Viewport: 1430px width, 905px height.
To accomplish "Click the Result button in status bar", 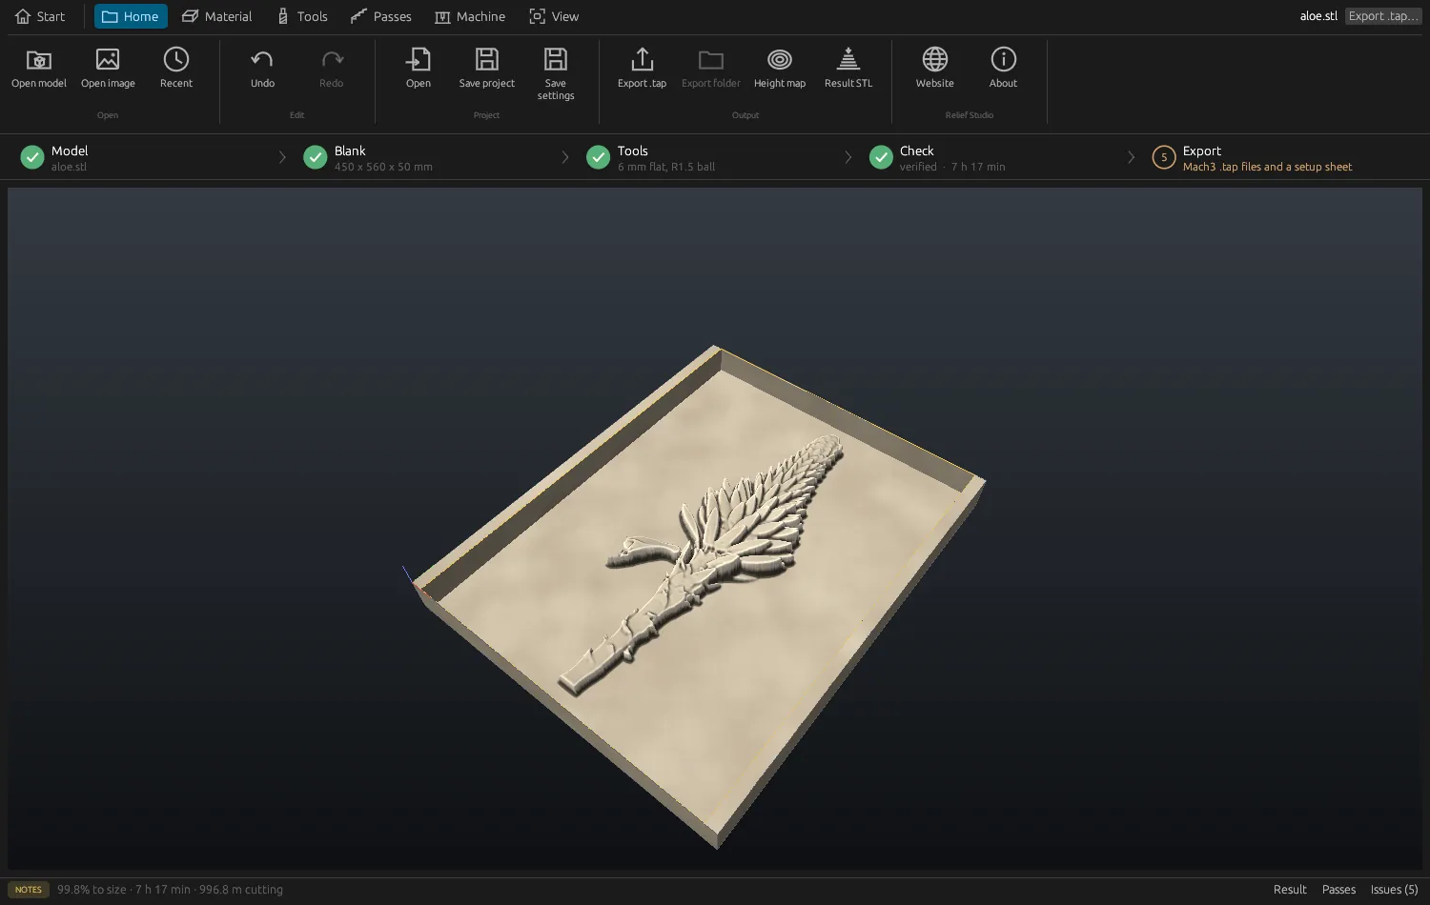I will click(x=1290, y=890).
